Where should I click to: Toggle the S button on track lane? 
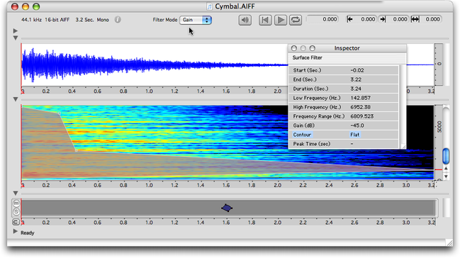pos(16,212)
